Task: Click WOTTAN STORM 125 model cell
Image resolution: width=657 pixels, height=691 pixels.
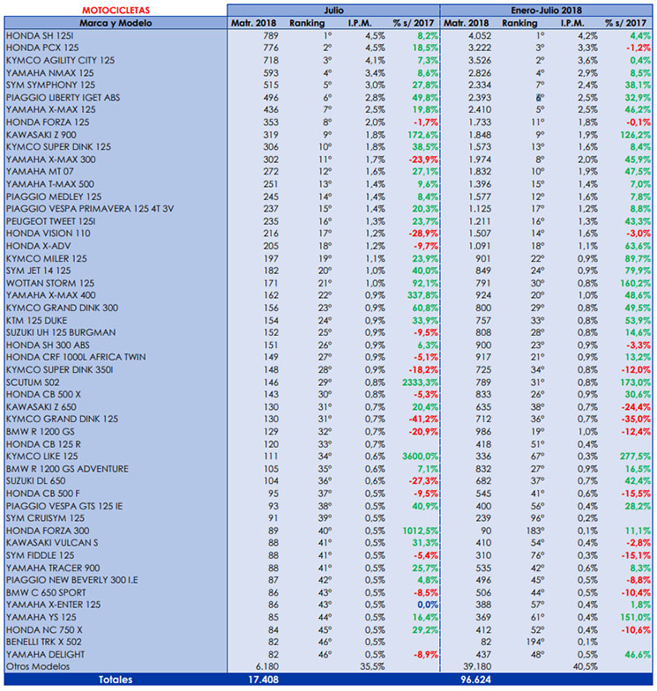Action: point(50,284)
